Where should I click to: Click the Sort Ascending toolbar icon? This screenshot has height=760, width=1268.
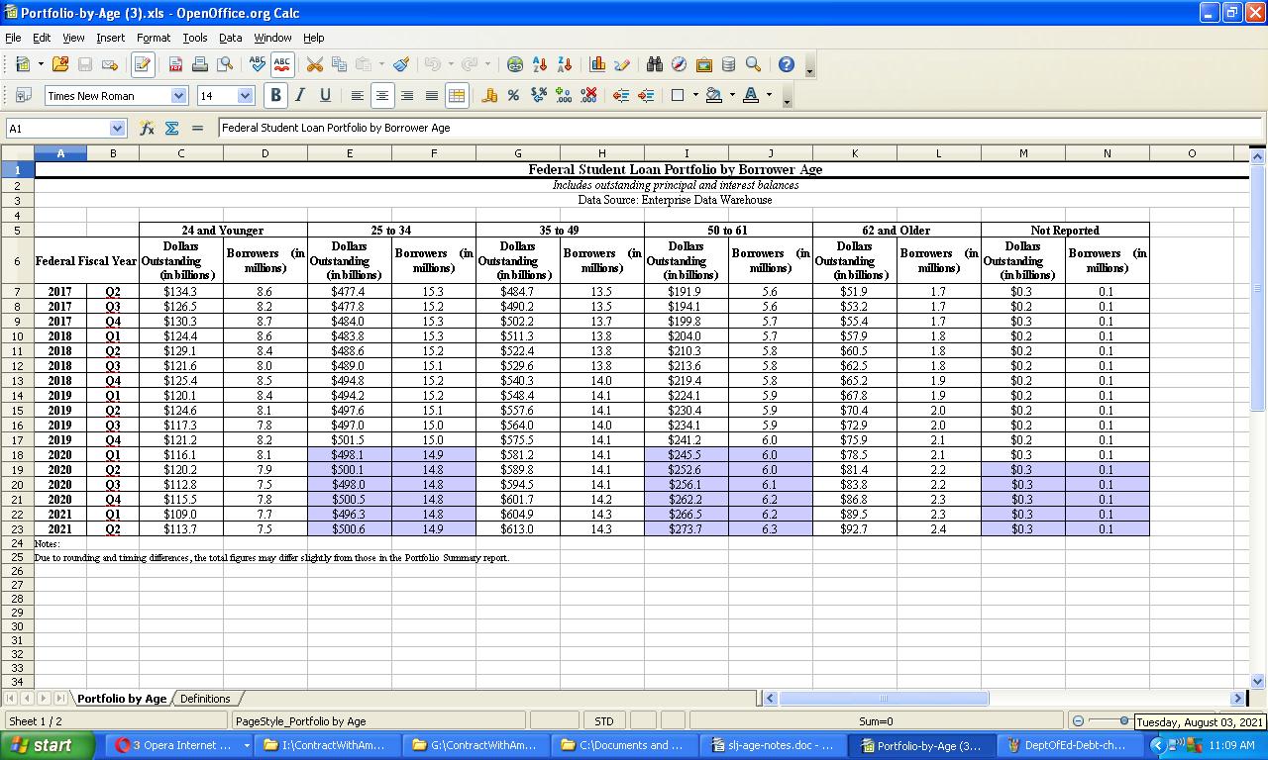pos(540,64)
